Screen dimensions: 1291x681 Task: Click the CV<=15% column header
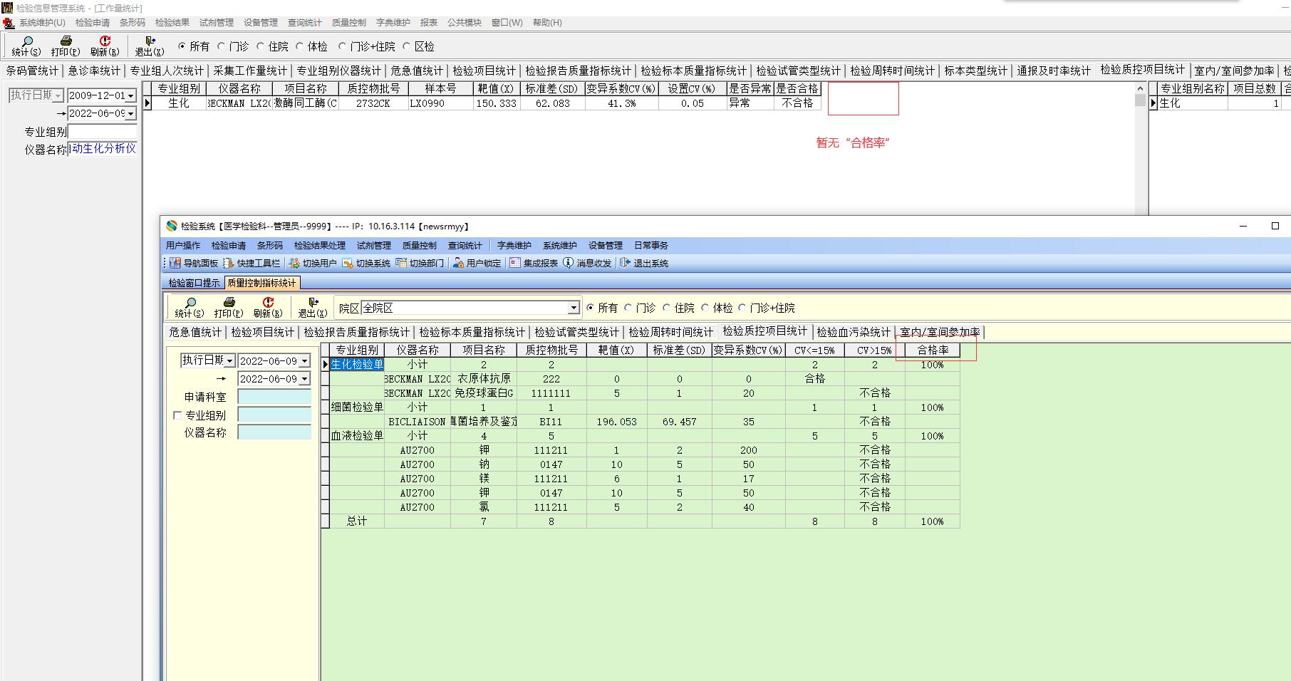click(815, 350)
